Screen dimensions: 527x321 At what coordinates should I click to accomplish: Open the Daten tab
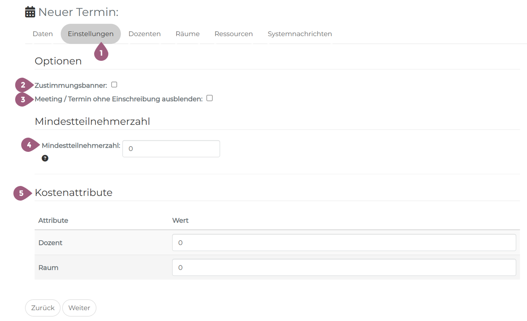point(43,34)
